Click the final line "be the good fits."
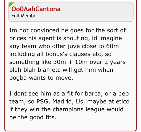Viewport: 141px width, 132px height. 33,117
